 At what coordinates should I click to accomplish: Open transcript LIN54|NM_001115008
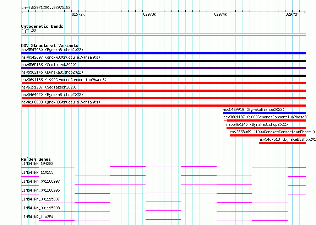click(x=40, y=208)
